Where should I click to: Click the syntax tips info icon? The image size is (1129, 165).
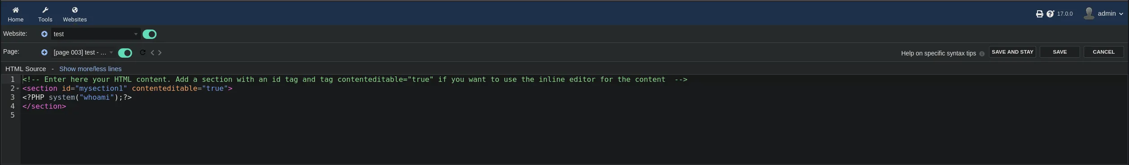(982, 54)
